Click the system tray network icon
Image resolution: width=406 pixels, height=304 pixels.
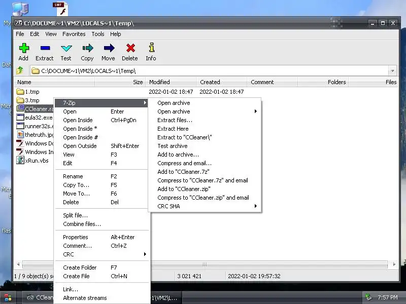[x=368, y=297]
